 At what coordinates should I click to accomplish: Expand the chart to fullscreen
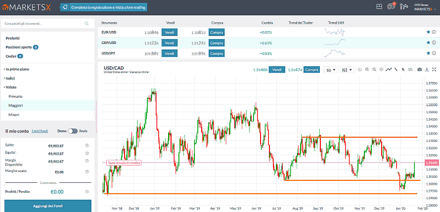[434, 70]
